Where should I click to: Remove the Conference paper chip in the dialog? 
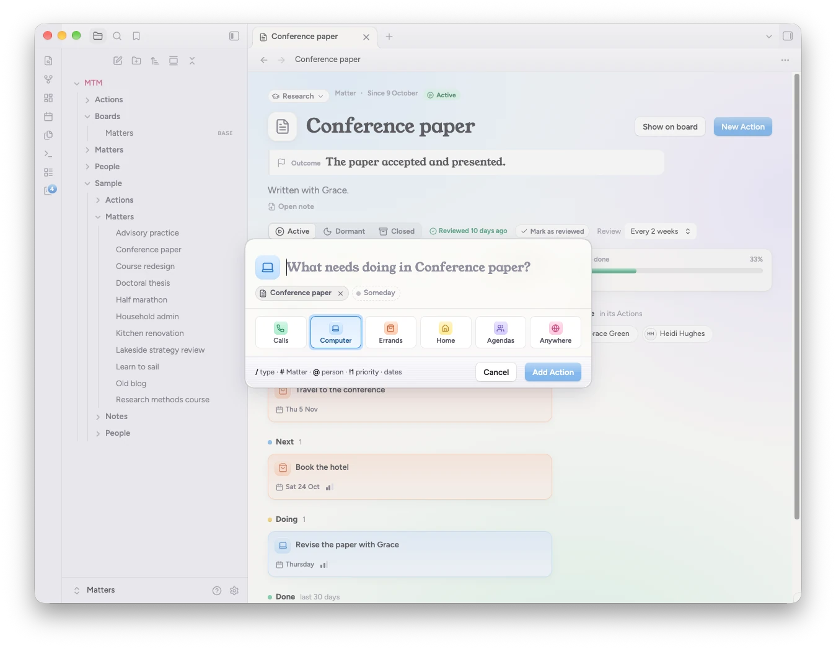[x=340, y=293]
